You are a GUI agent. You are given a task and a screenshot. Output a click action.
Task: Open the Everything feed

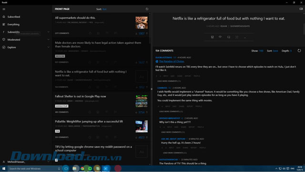click(13, 24)
